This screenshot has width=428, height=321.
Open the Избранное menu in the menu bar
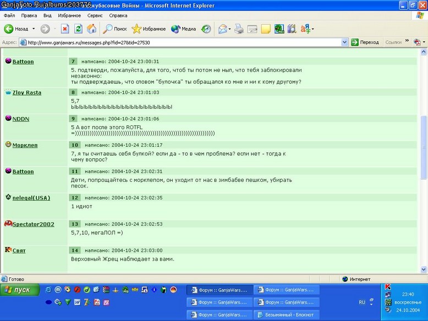click(69, 15)
